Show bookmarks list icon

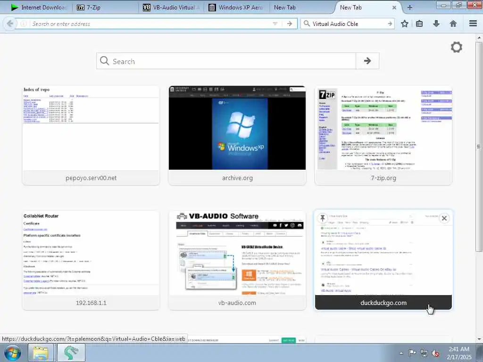419,24
